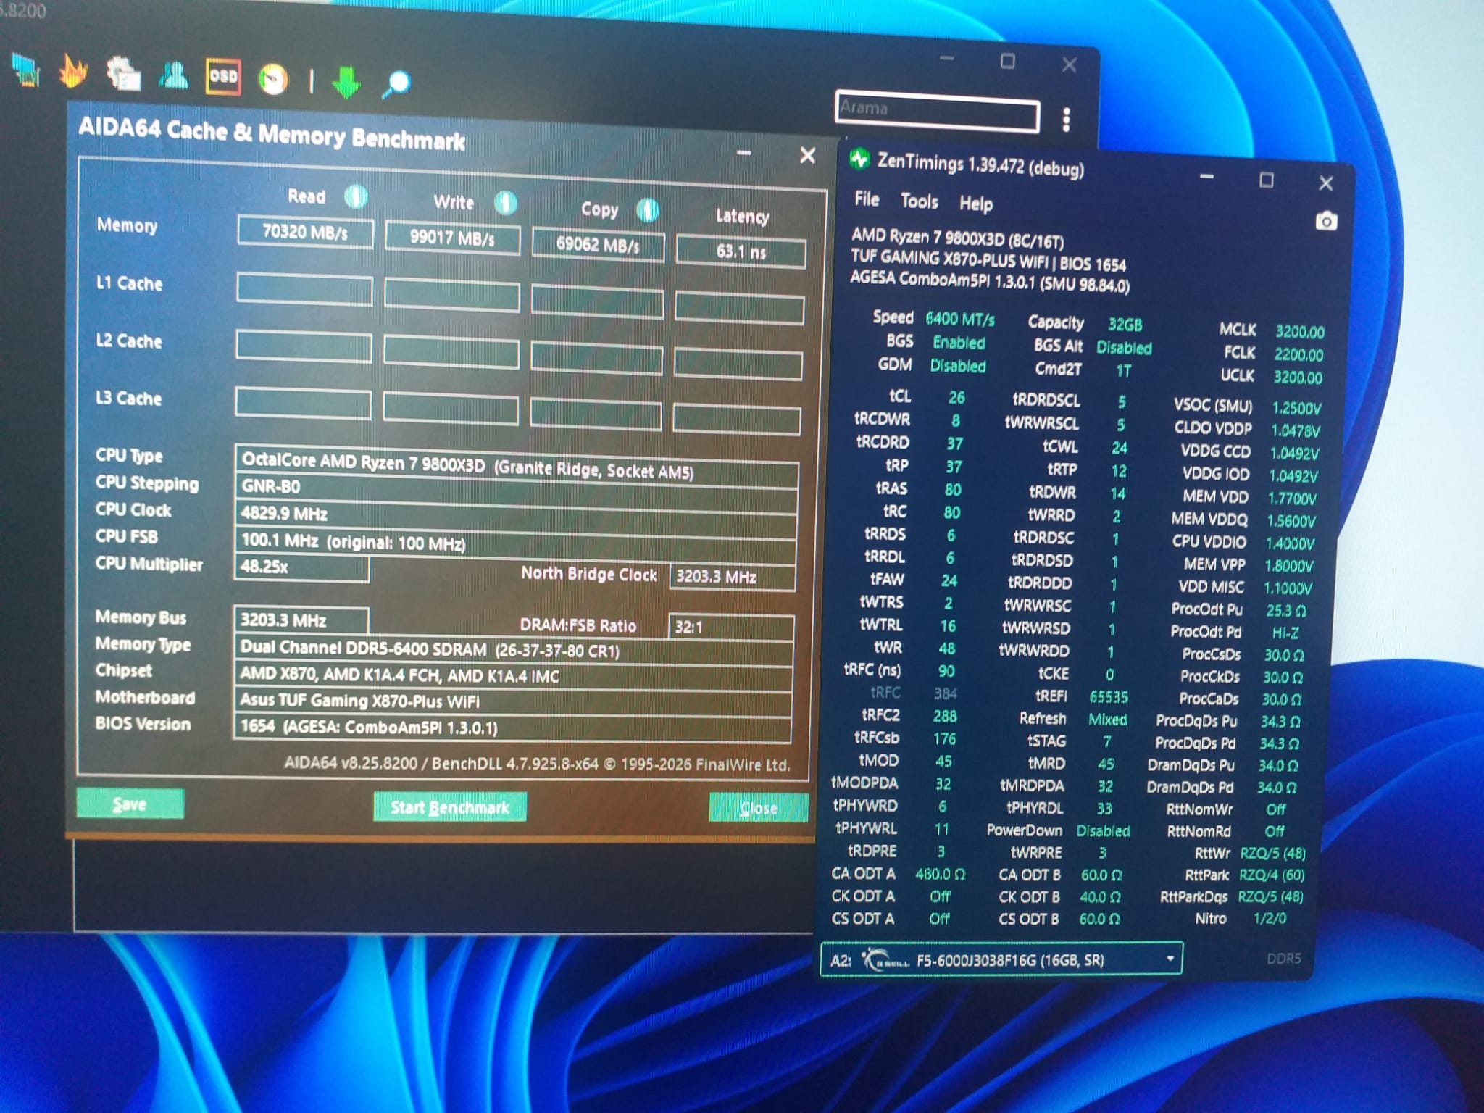Click the ZenTimings green app icon
1484x1113 pixels.
point(859,159)
